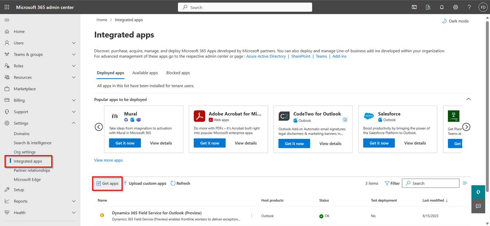The height and width of the screenshot is (226, 490).
Task: Toggle Dark mode
Action: point(455,21)
